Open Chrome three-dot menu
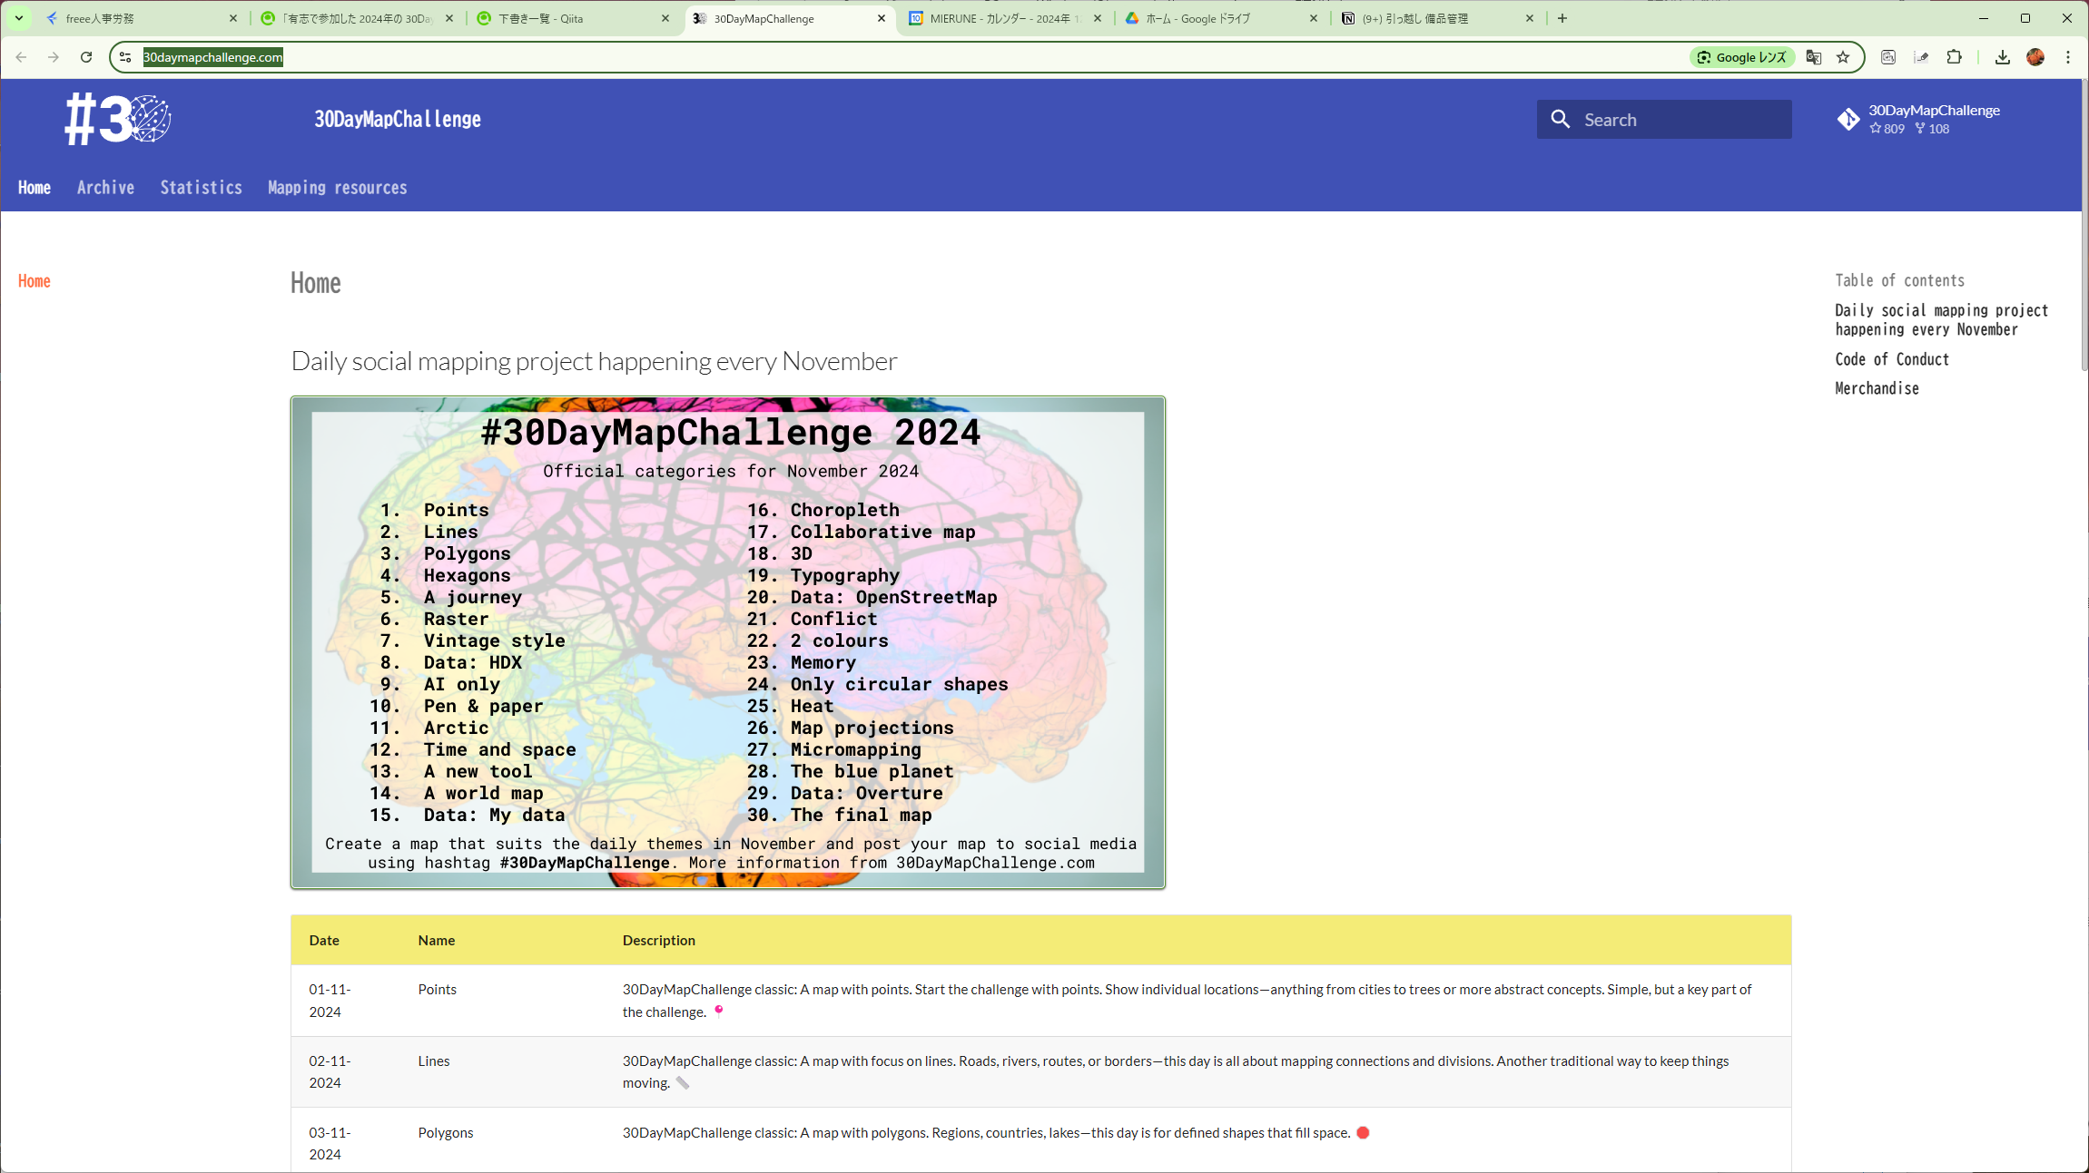Screen dimensions: 2089x1173 click(x=2068, y=57)
